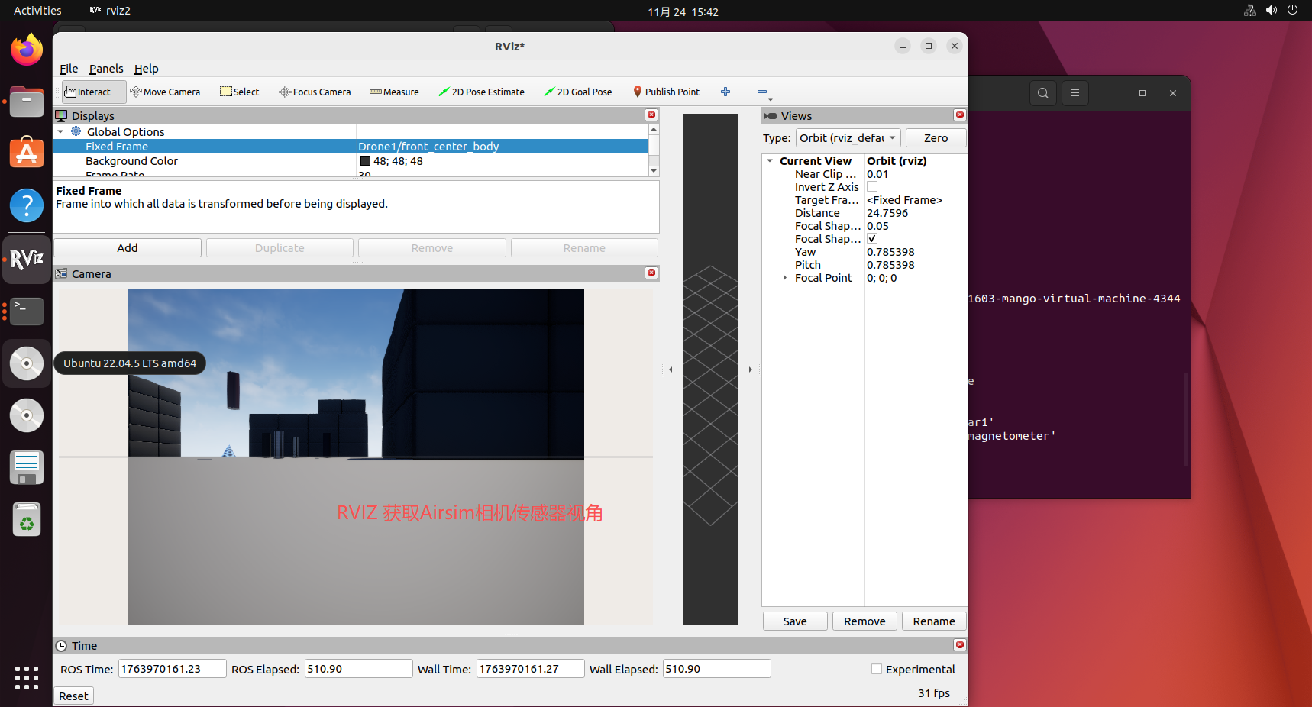Open the clock and calendar menu
The image size is (1312, 707).
tap(683, 11)
